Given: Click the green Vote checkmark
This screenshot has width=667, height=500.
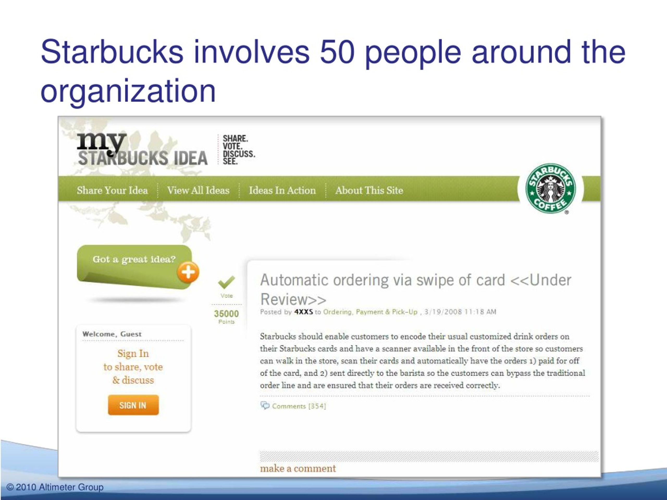Looking at the screenshot, I should [x=226, y=282].
